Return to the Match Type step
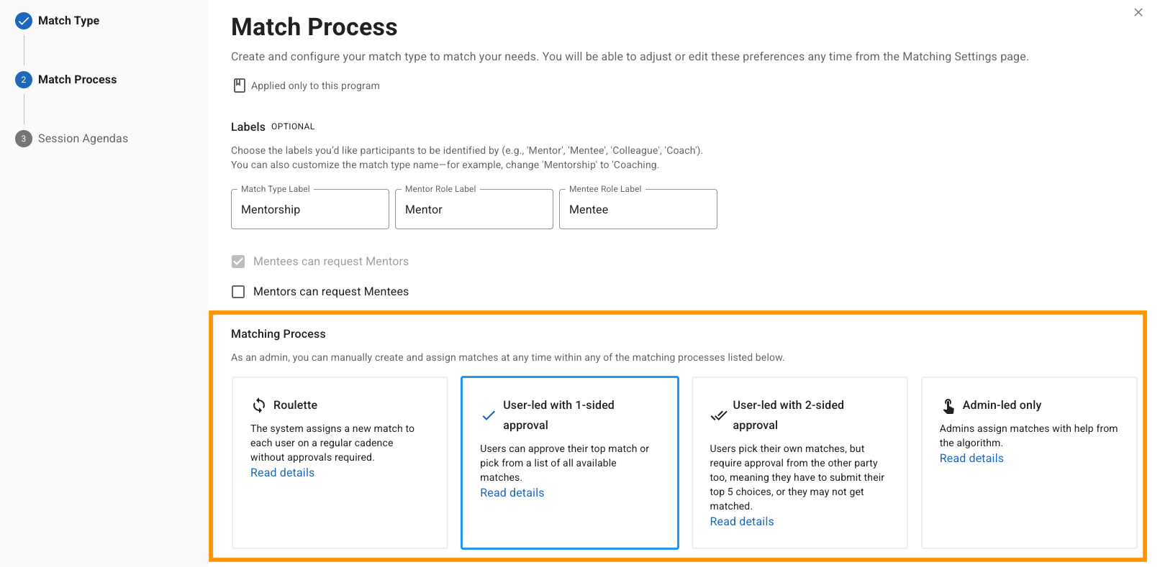This screenshot has height=567, width=1160. [68, 21]
